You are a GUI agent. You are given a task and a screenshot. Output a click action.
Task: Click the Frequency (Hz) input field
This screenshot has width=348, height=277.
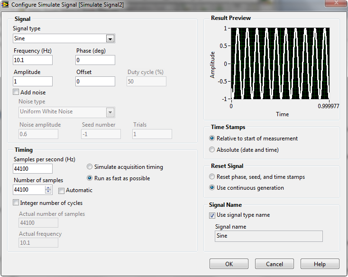pos(33,60)
